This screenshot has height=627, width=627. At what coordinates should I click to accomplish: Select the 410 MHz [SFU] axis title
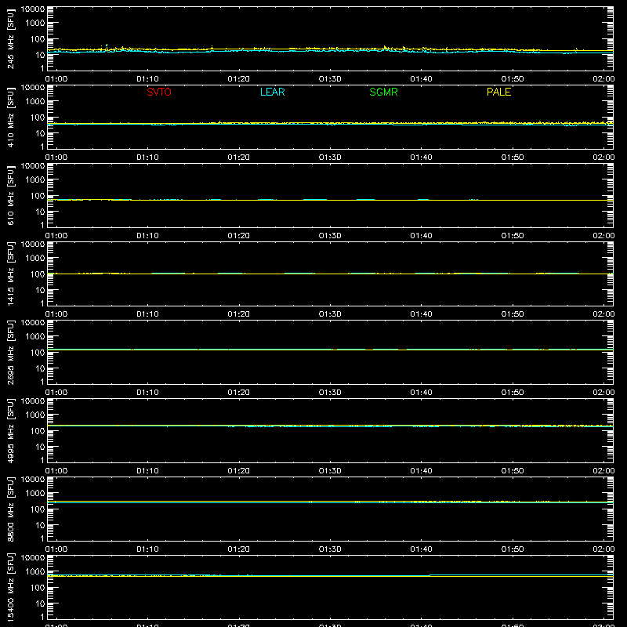click(11, 117)
